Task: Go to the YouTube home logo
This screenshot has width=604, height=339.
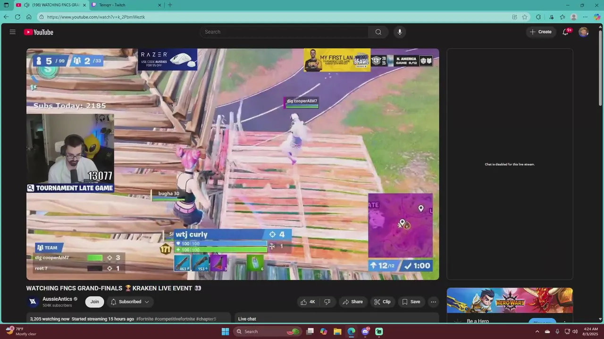Action: pyautogui.click(x=39, y=32)
